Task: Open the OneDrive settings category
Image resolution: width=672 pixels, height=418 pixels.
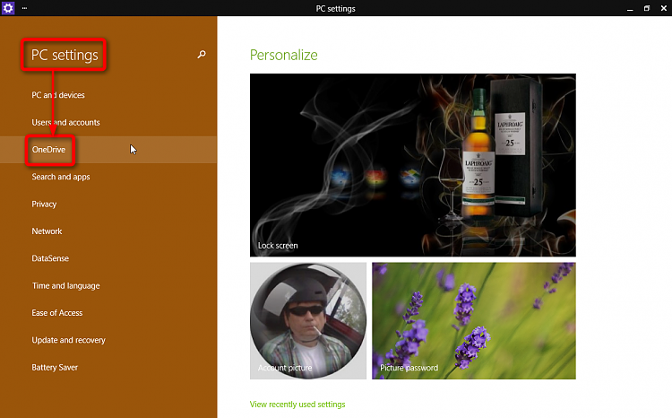Action: click(x=49, y=150)
